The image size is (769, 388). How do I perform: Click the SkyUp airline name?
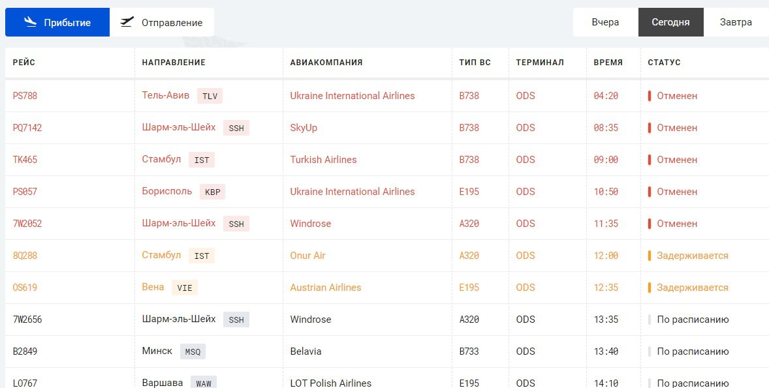tap(304, 128)
